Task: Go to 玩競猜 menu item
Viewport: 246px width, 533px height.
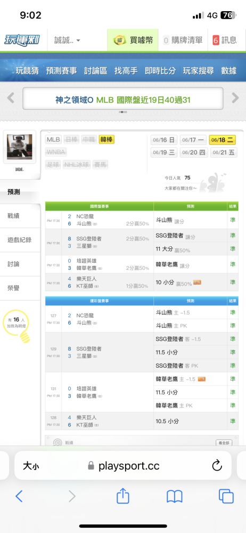Action: tap(27, 71)
